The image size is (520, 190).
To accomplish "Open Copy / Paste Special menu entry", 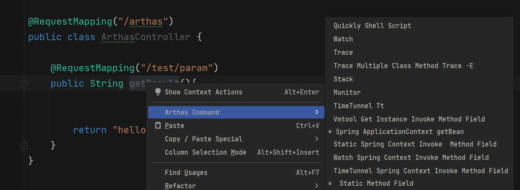I will 236,139.
